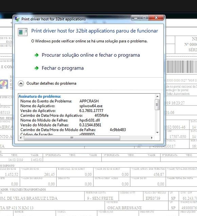This screenshot has width=197, height=216.
Task: Click 'Nome do Evento de Problema:' label
Action: [x=46, y=101]
